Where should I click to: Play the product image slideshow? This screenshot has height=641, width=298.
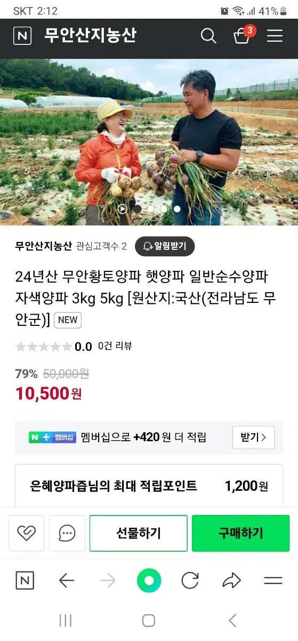pos(123,209)
